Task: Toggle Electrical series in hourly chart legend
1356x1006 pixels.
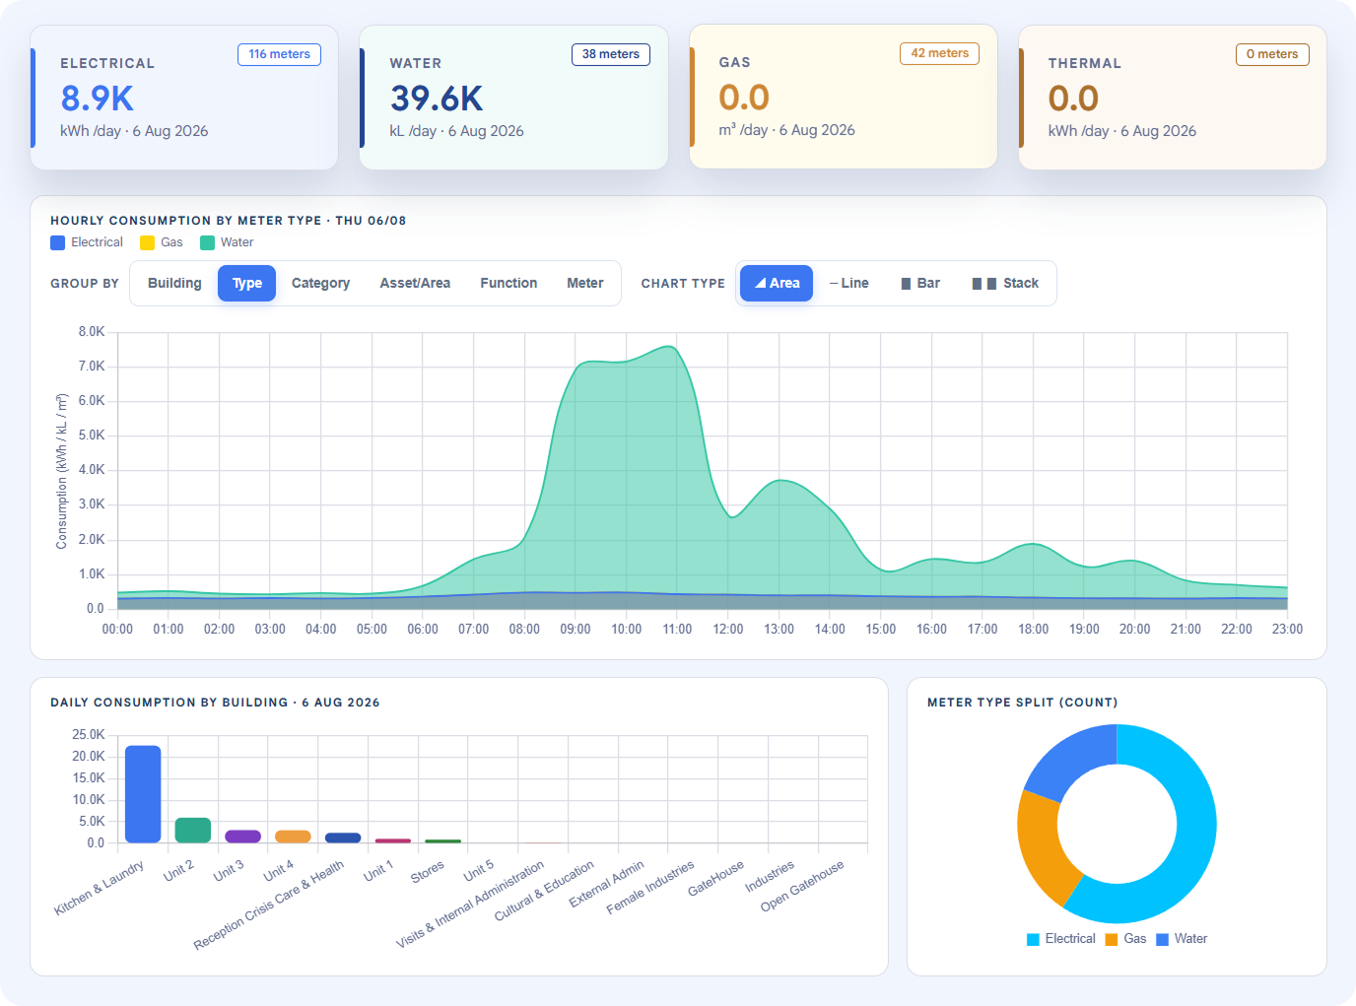Action: 87,242
